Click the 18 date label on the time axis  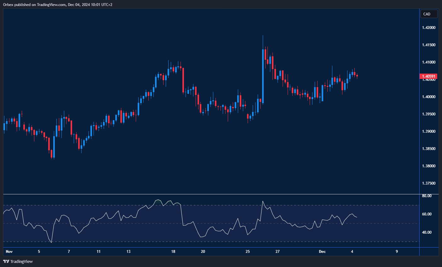pos(173,252)
